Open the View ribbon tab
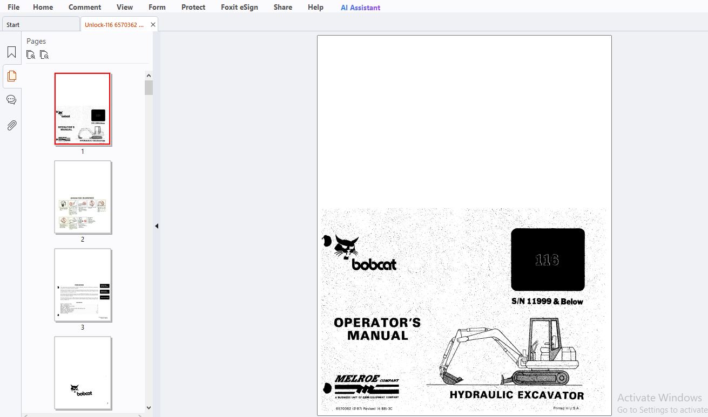The image size is (708, 417). 125,7
